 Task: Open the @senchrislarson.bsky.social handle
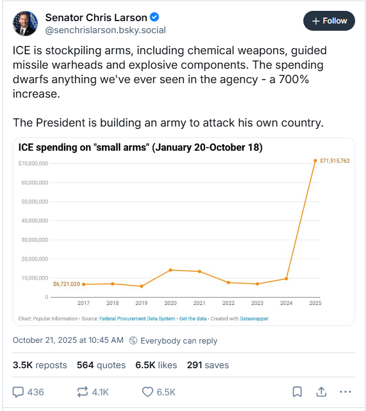106,30
